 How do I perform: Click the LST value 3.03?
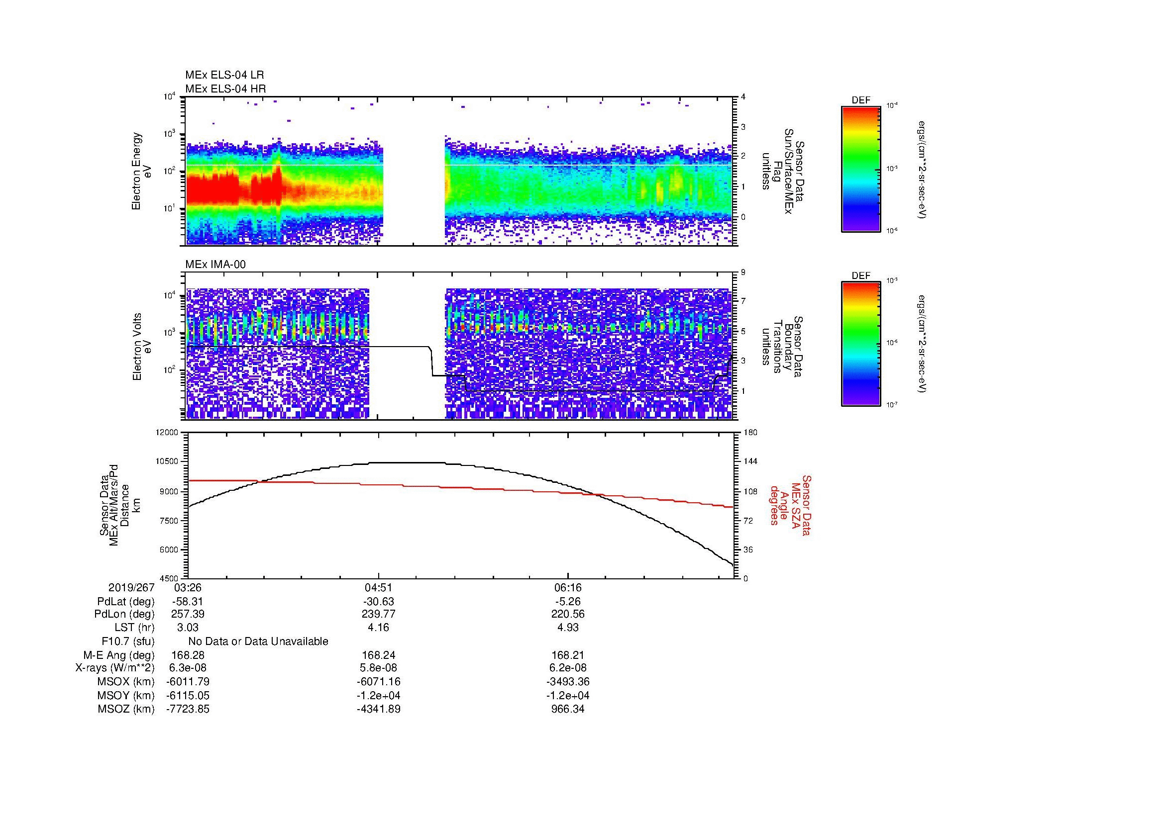pos(188,628)
